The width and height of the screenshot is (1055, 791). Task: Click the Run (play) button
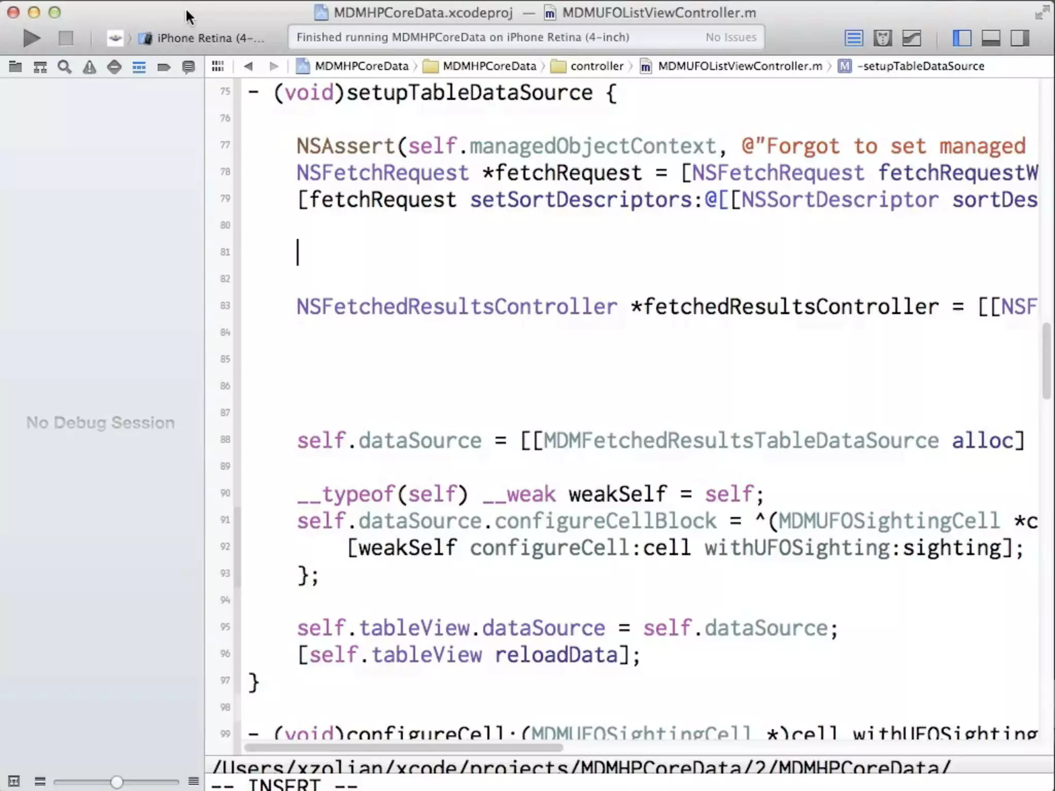point(31,38)
